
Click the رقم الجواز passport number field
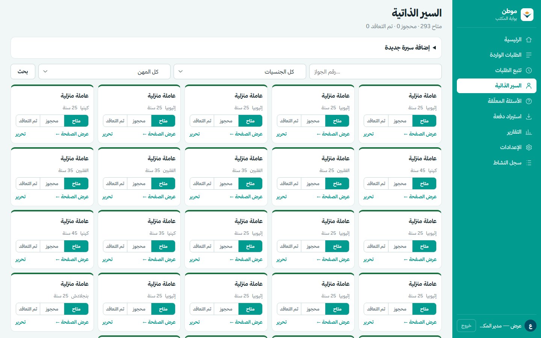(375, 71)
